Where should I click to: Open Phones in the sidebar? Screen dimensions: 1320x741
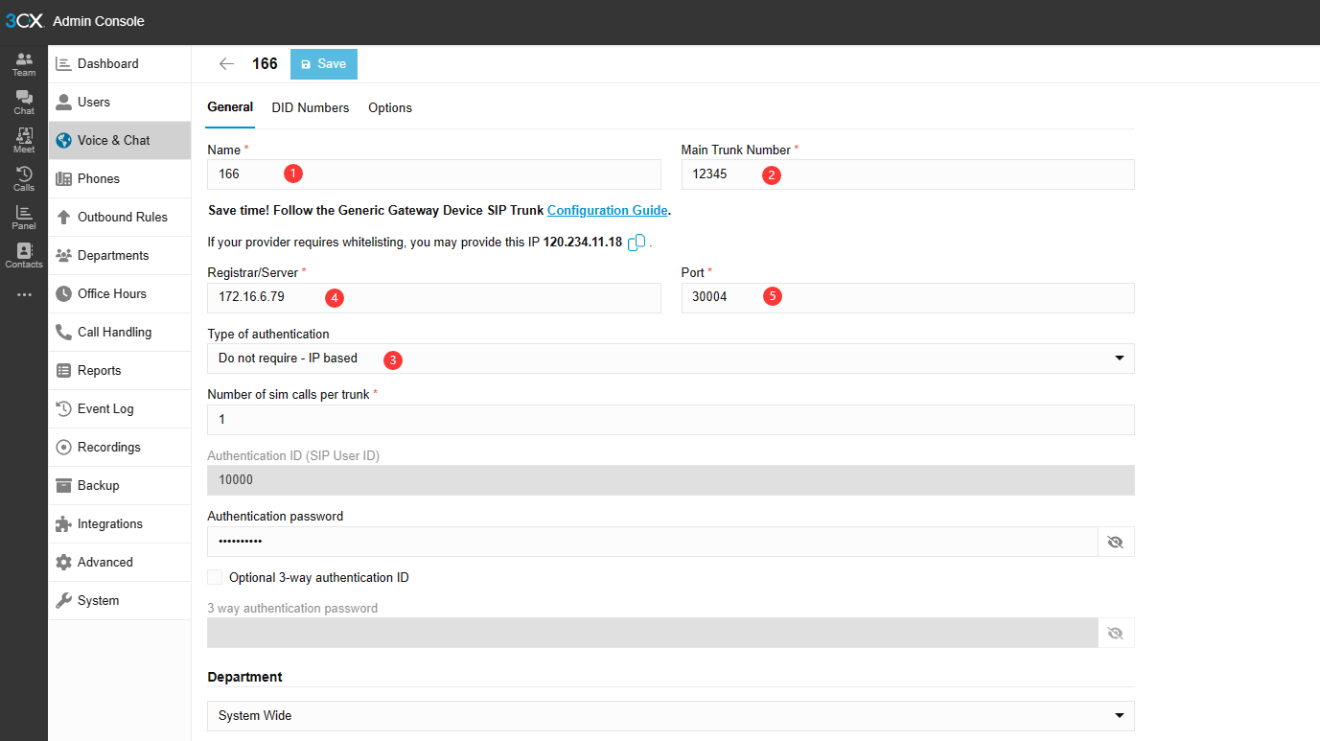coord(120,179)
